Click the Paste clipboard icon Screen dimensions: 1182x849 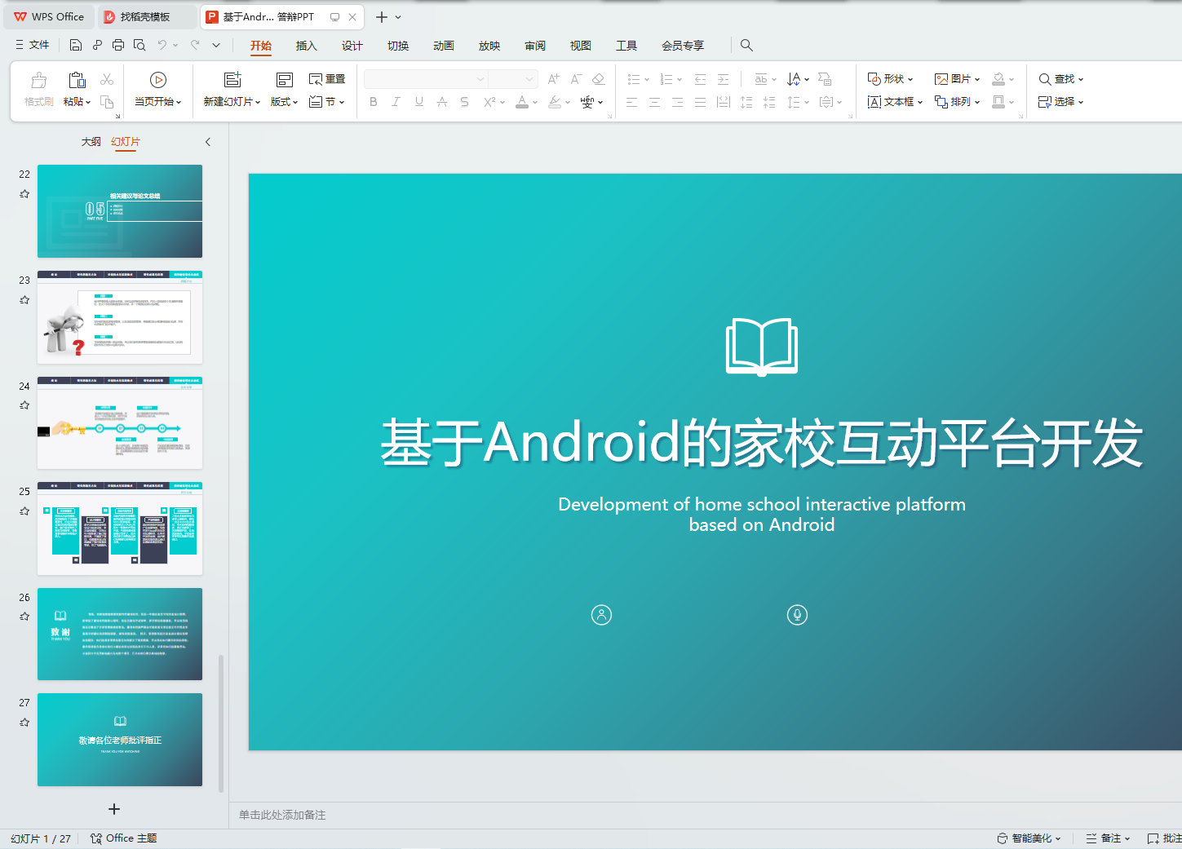click(77, 80)
